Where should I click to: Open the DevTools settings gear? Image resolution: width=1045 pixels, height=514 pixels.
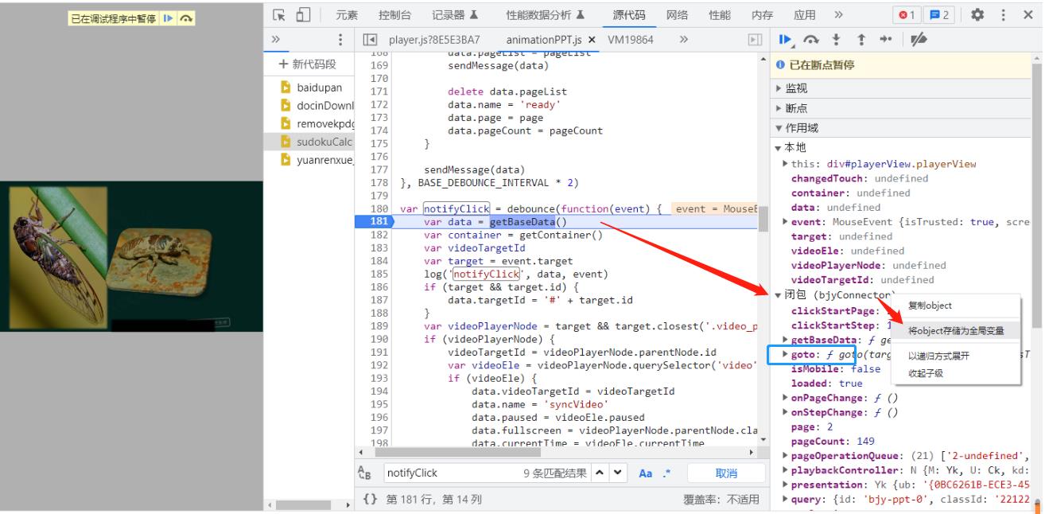click(977, 14)
